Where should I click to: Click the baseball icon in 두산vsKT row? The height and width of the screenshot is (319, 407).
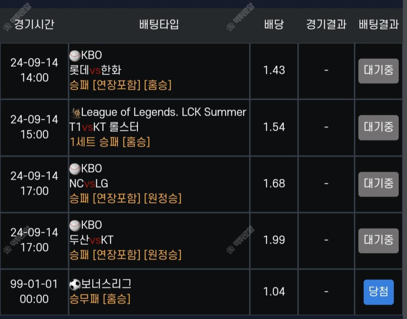(x=75, y=225)
